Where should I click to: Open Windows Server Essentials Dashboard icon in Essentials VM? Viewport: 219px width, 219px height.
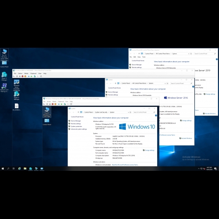click(17, 85)
